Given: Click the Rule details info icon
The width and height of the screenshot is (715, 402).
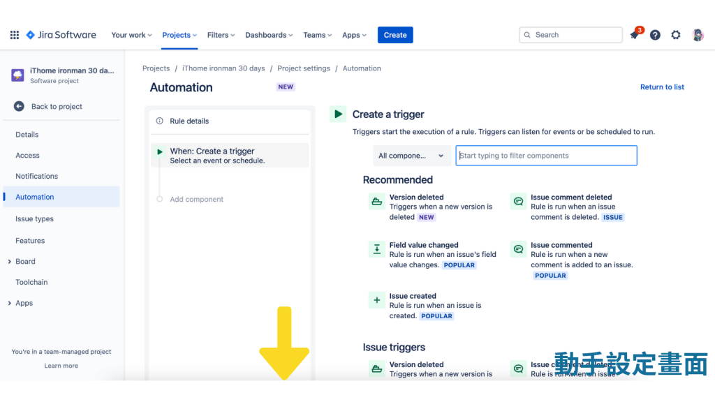Looking at the screenshot, I should click(x=160, y=121).
